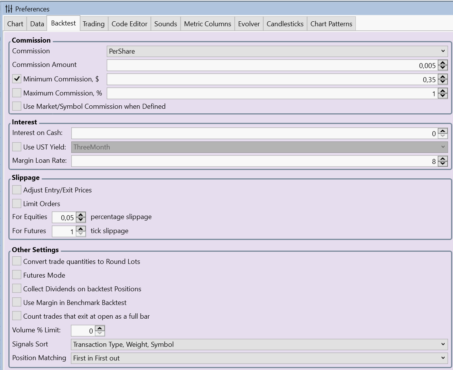
Task: Decrease Margin Loan Rate with down arrow
Action: (442, 164)
